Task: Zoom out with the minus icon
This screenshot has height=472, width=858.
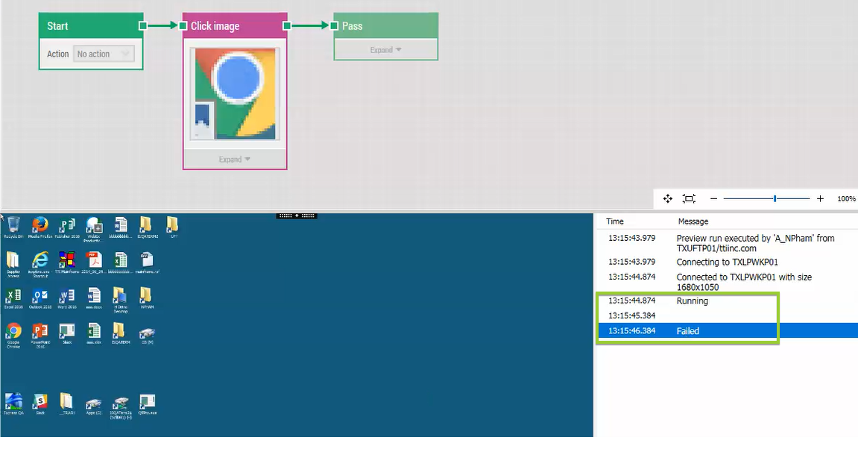Action: [x=713, y=199]
